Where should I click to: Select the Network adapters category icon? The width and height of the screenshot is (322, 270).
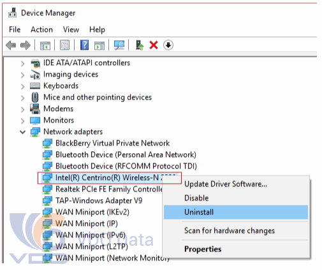coord(35,132)
